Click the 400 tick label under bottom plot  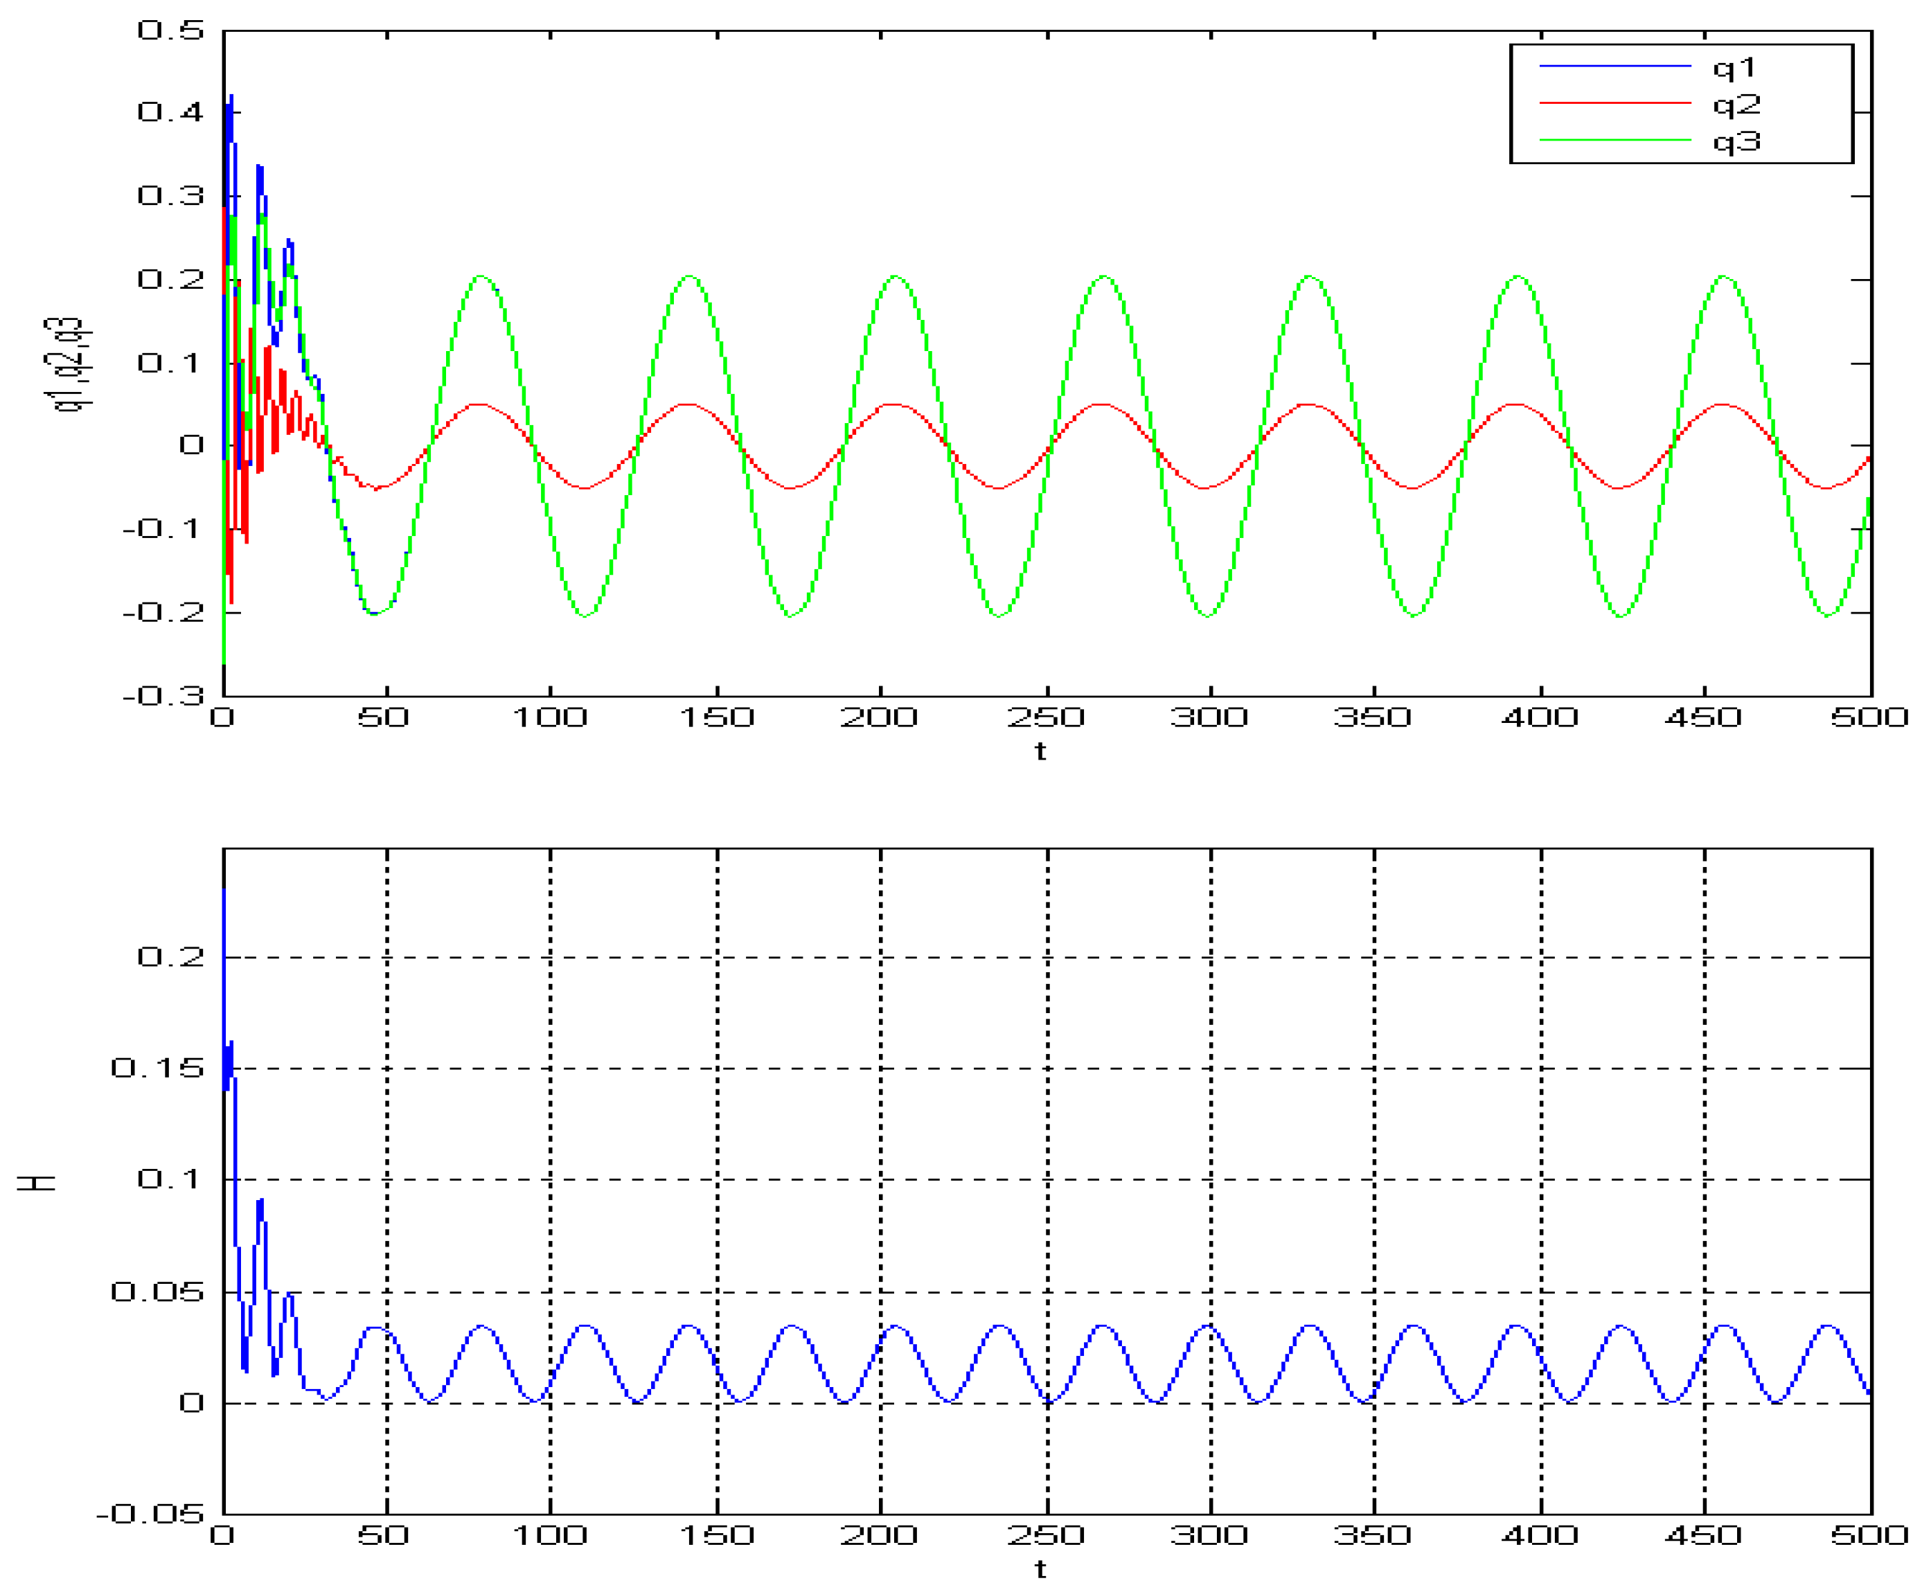(1540, 1535)
